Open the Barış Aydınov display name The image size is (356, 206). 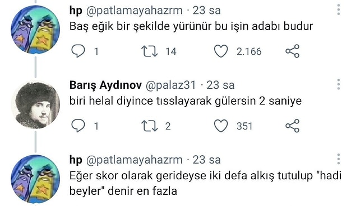(x=105, y=85)
